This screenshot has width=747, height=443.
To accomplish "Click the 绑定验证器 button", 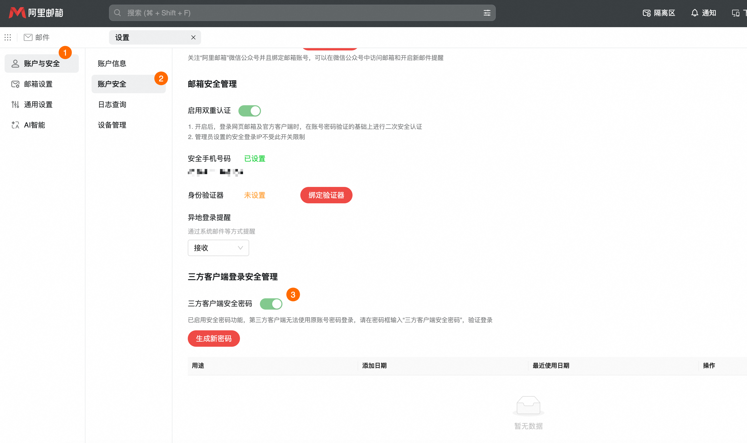I will (x=326, y=195).
